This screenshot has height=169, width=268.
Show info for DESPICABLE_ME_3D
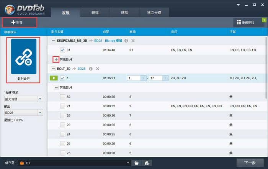[126, 41]
